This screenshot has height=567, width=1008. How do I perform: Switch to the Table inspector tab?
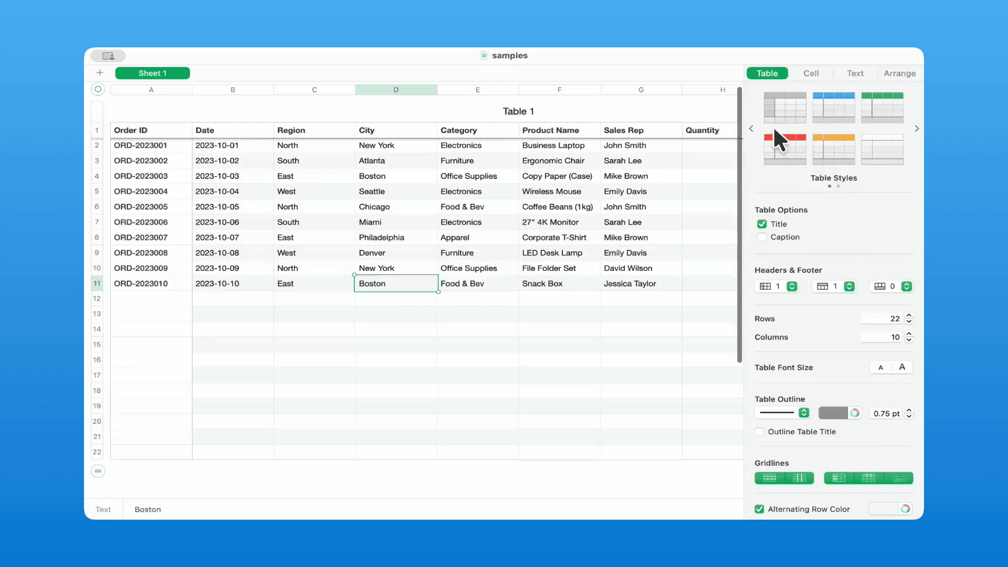click(x=767, y=73)
